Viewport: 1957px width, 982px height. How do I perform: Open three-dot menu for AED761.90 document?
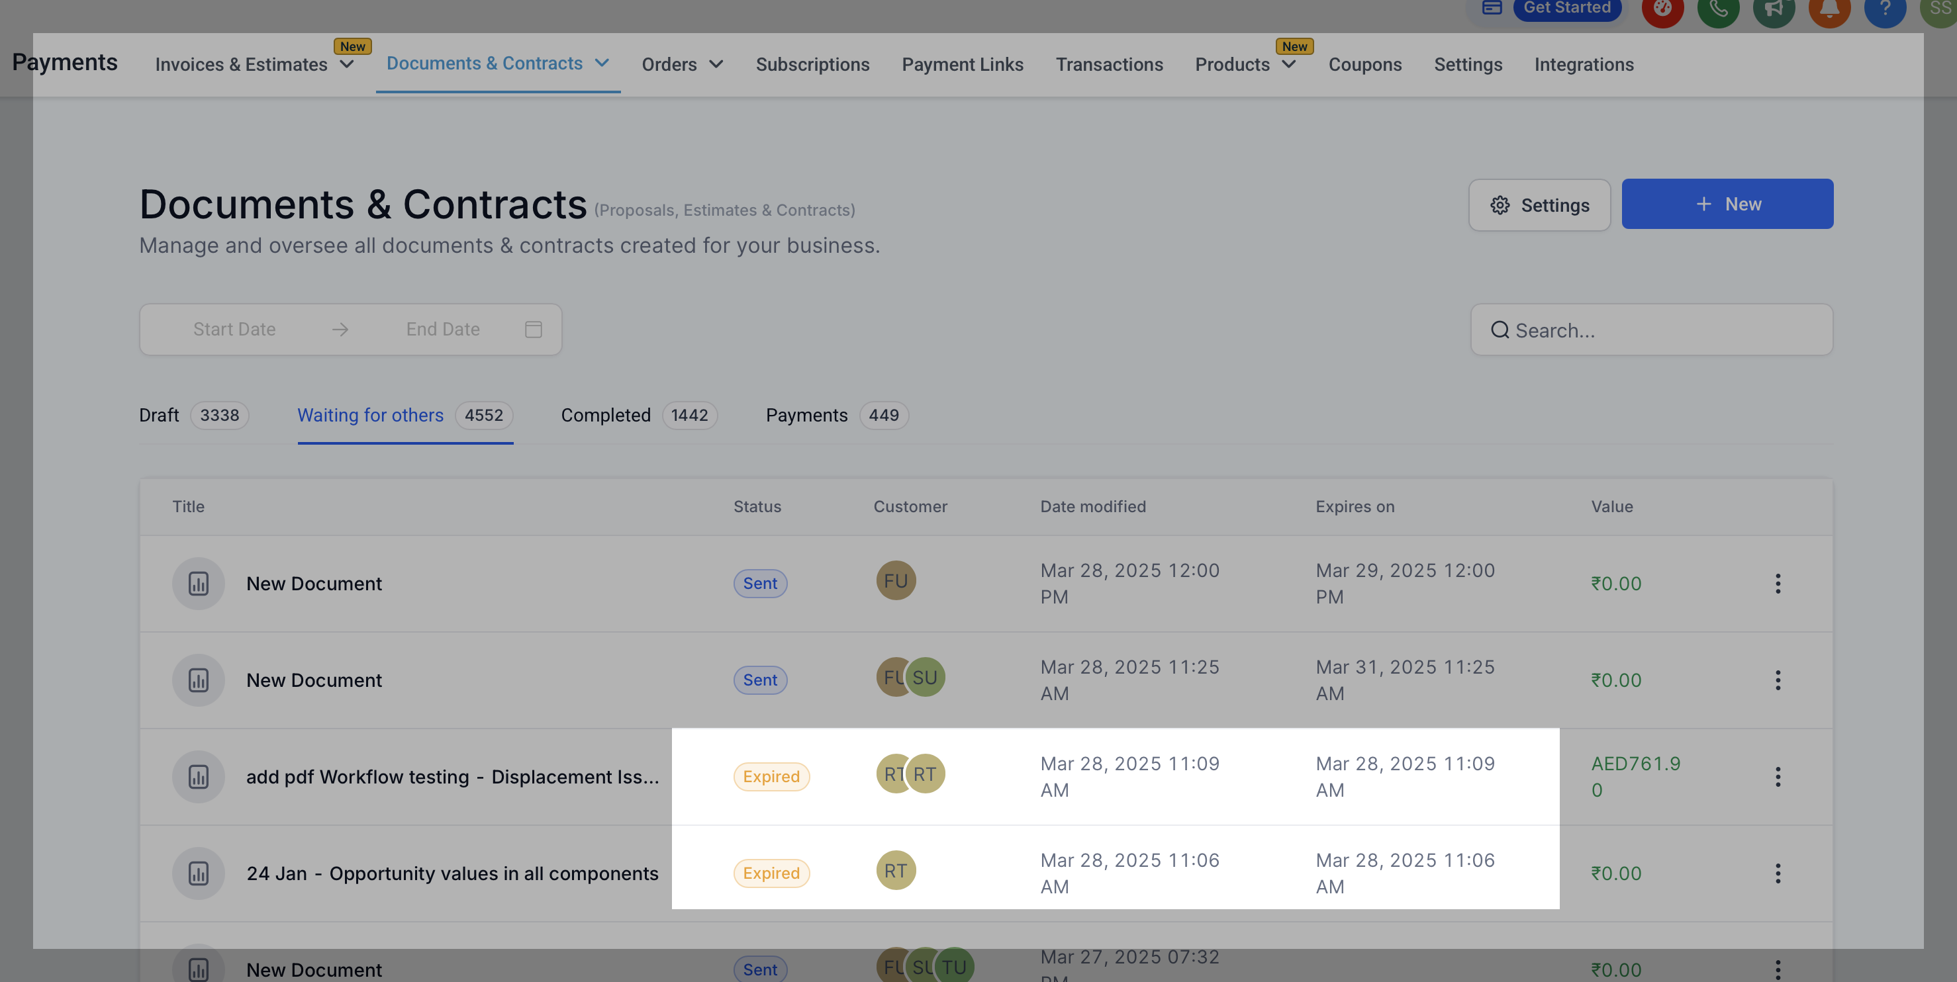(x=1778, y=776)
